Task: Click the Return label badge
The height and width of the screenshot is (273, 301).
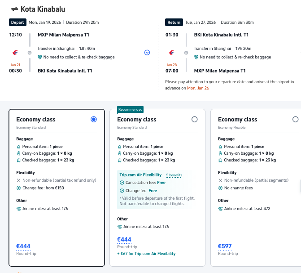Action: point(174,22)
